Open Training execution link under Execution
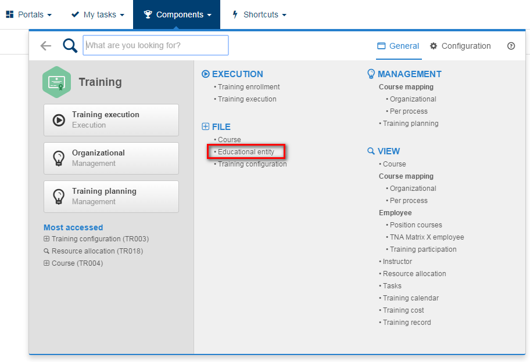530x362 pixels. tap(247, 99)
